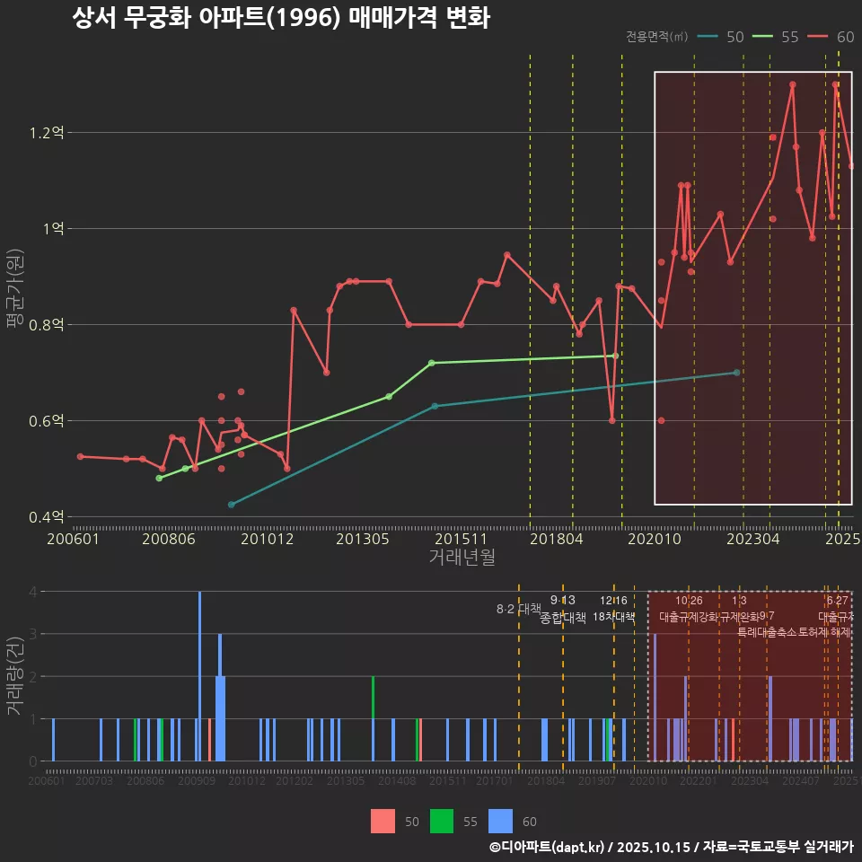Click the 12·16 18차대책 annotation label
The height and width of the screenshot is (862, 862).
613,609
